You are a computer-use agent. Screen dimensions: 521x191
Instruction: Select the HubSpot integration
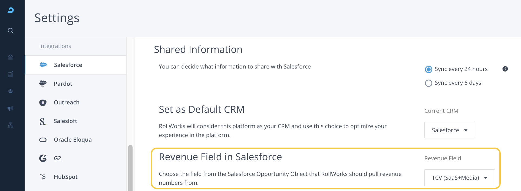point(66,177)
